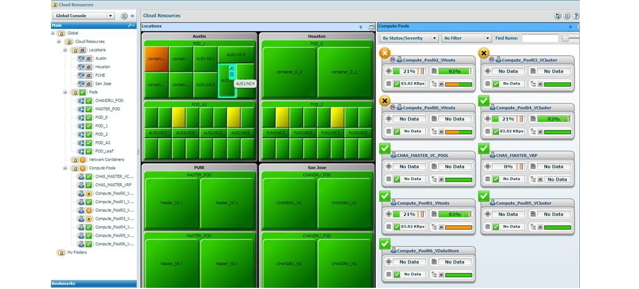Collapse the Locations tree node
This screenshot has width=639, height=289.
point(65,50)
